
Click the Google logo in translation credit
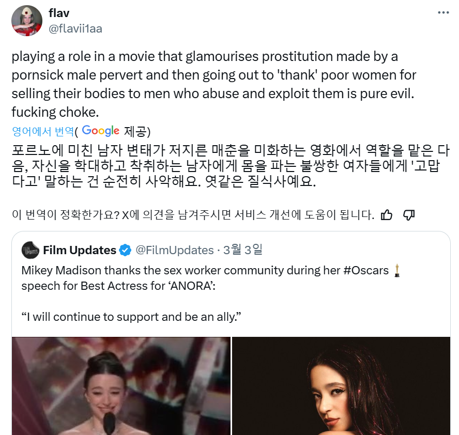(100, 131)
